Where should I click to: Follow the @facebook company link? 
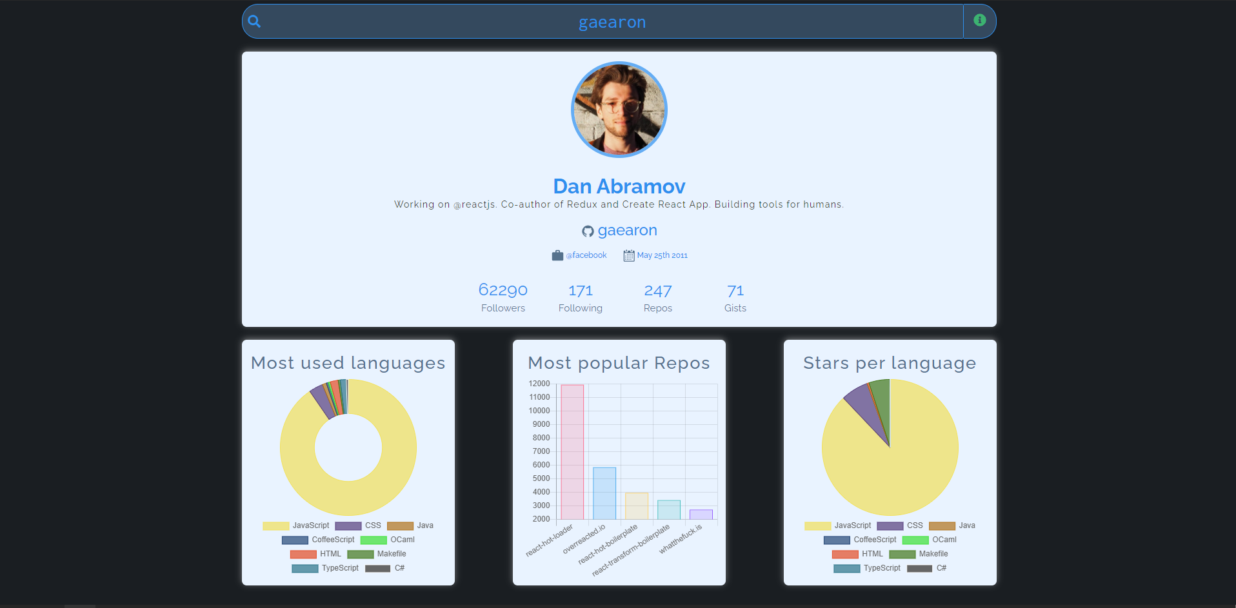tap(586, 255)
